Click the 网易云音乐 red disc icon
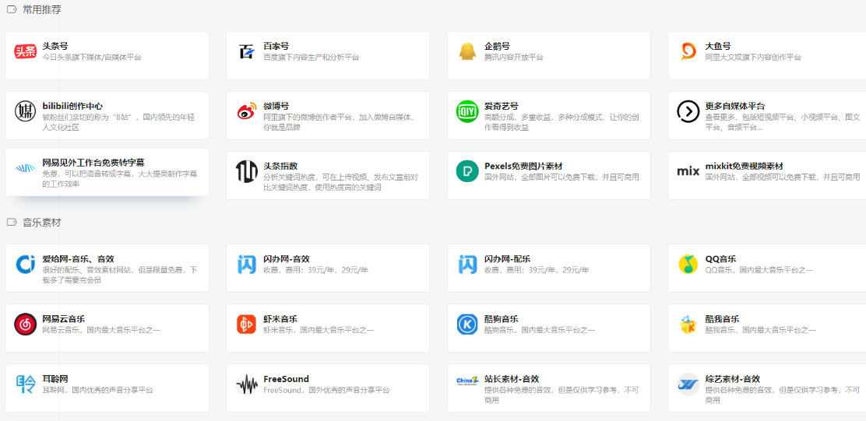The width and height of the screenshot is (866, 421). pos(25,325)
